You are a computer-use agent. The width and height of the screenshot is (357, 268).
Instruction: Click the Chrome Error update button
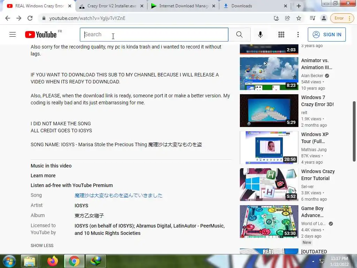coord(342,18)
